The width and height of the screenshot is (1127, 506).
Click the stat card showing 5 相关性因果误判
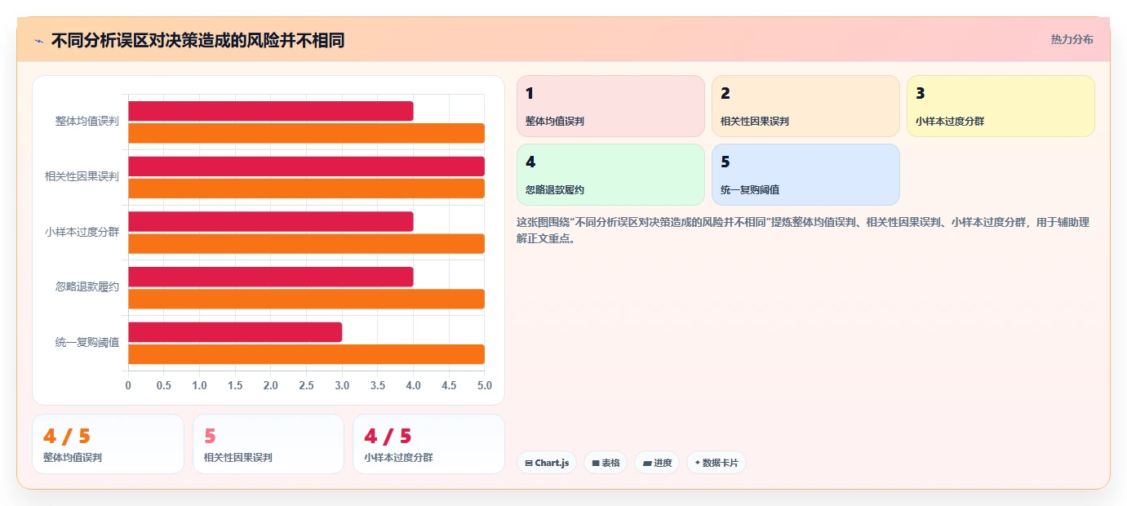(x=267, y=444)
